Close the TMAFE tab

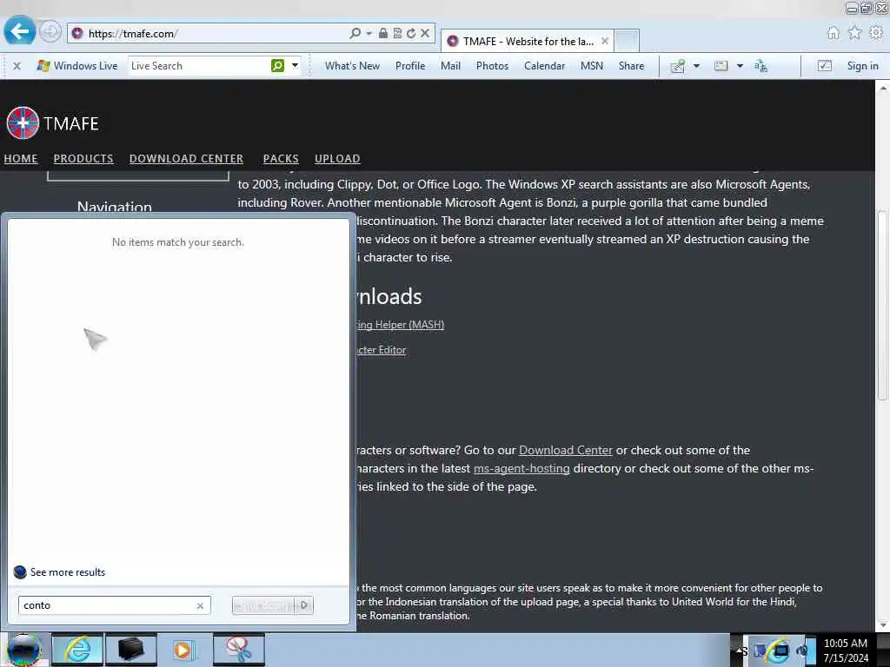click(x=605, y=42)
